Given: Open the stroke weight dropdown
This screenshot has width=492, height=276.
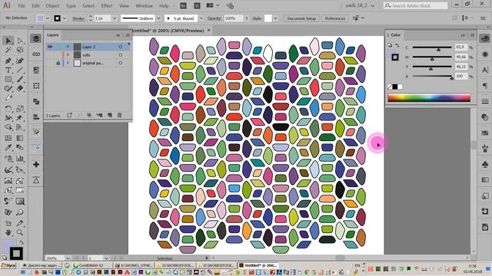Looking at the screenshot, I should click(115, 18).
